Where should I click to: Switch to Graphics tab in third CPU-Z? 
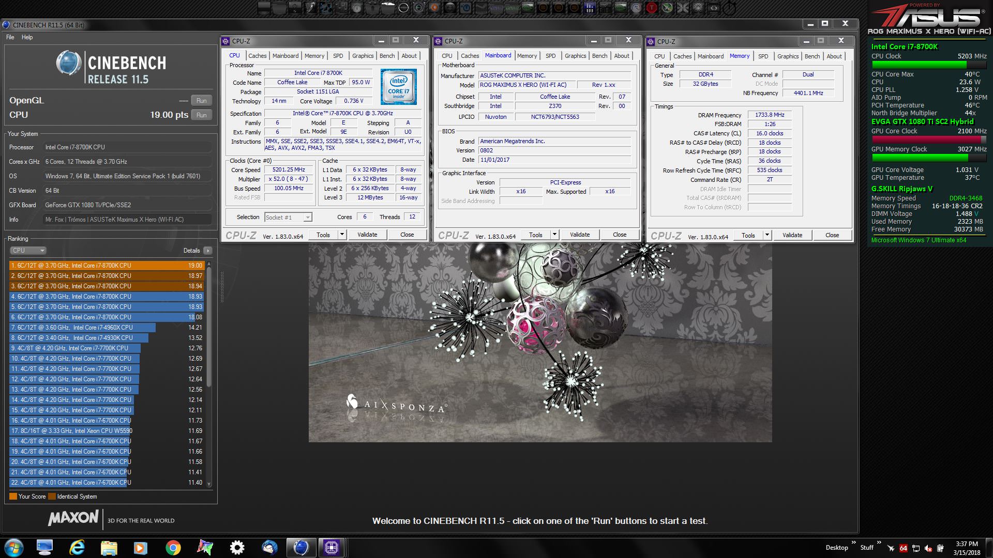coord(788,56)
